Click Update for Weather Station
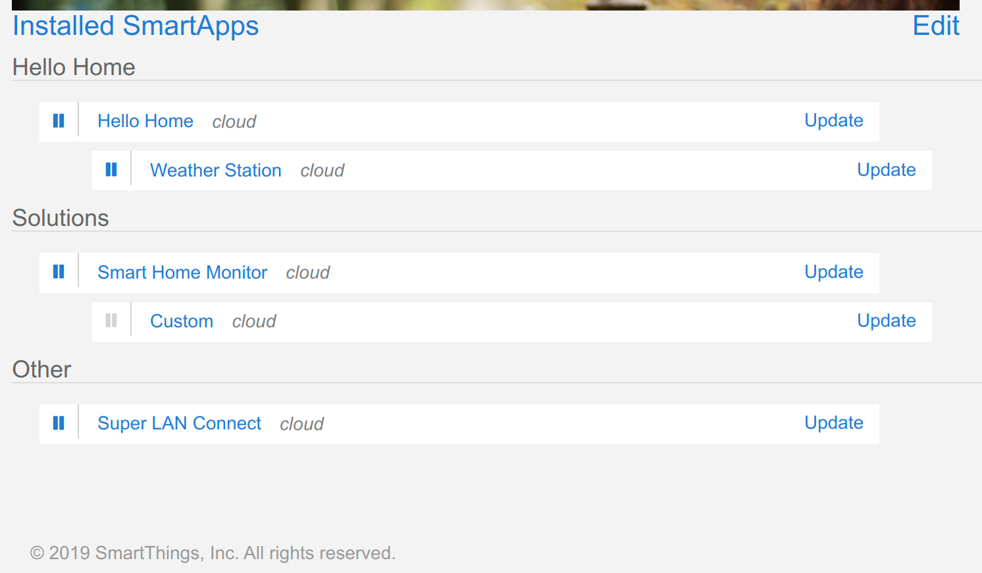 (x=887, y=170)
